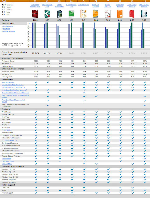Click Anti-Virus Disinfection row checkmark under rank #10
The height and width of the screenshot is (198, 150).
point(145,105)
